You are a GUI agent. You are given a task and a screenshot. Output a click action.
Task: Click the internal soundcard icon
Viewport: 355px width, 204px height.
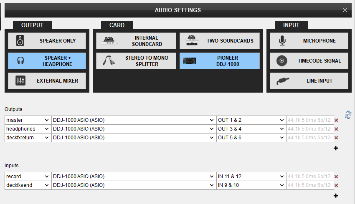[x=109, y=40]
